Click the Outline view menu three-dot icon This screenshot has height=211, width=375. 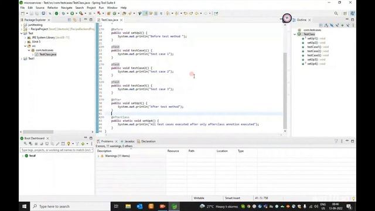coord(353,25)
